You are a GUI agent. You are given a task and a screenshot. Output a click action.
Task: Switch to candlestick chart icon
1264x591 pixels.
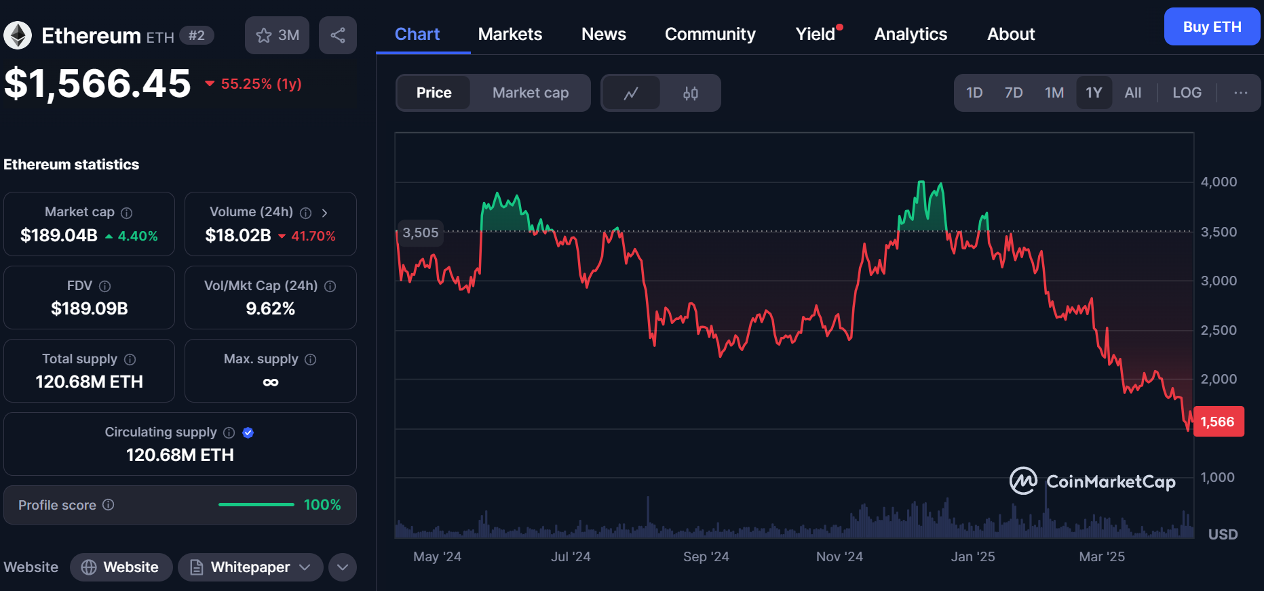click(690, 93)
